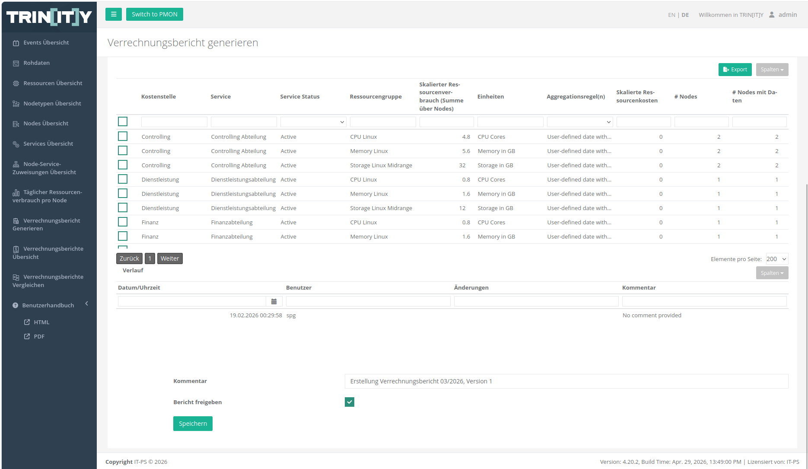Open the Service Status filter dropdown

[313, 122]
